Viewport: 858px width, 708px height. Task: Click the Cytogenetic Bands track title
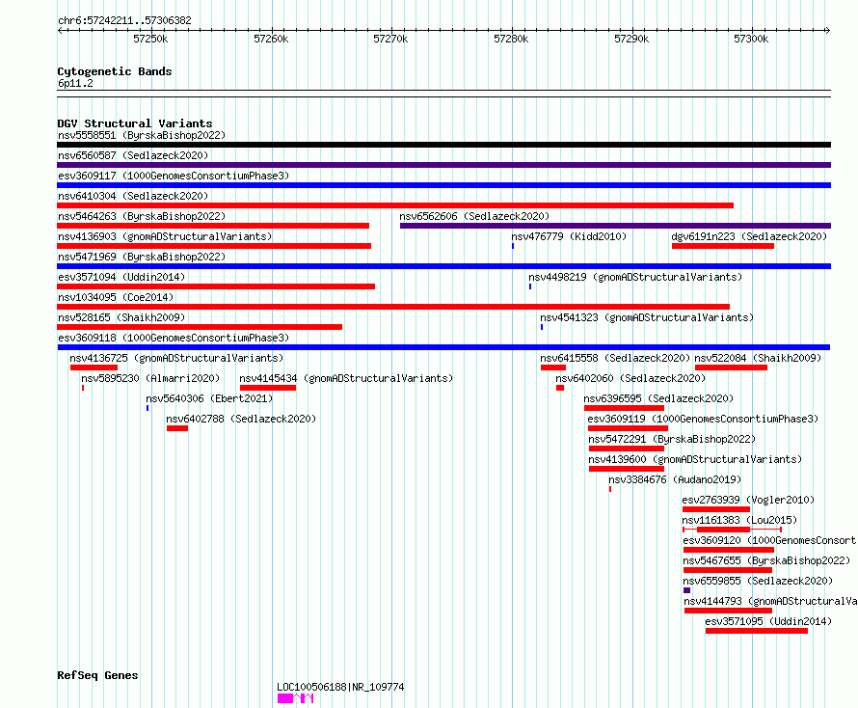click(115, 71)
